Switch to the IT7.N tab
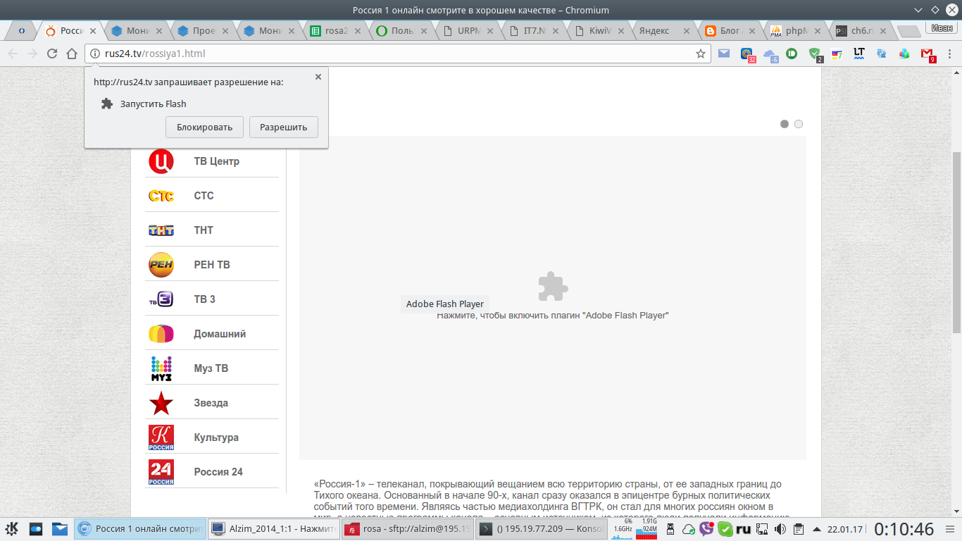This screenshot has height=541, width=962. [x=532, y=31]
